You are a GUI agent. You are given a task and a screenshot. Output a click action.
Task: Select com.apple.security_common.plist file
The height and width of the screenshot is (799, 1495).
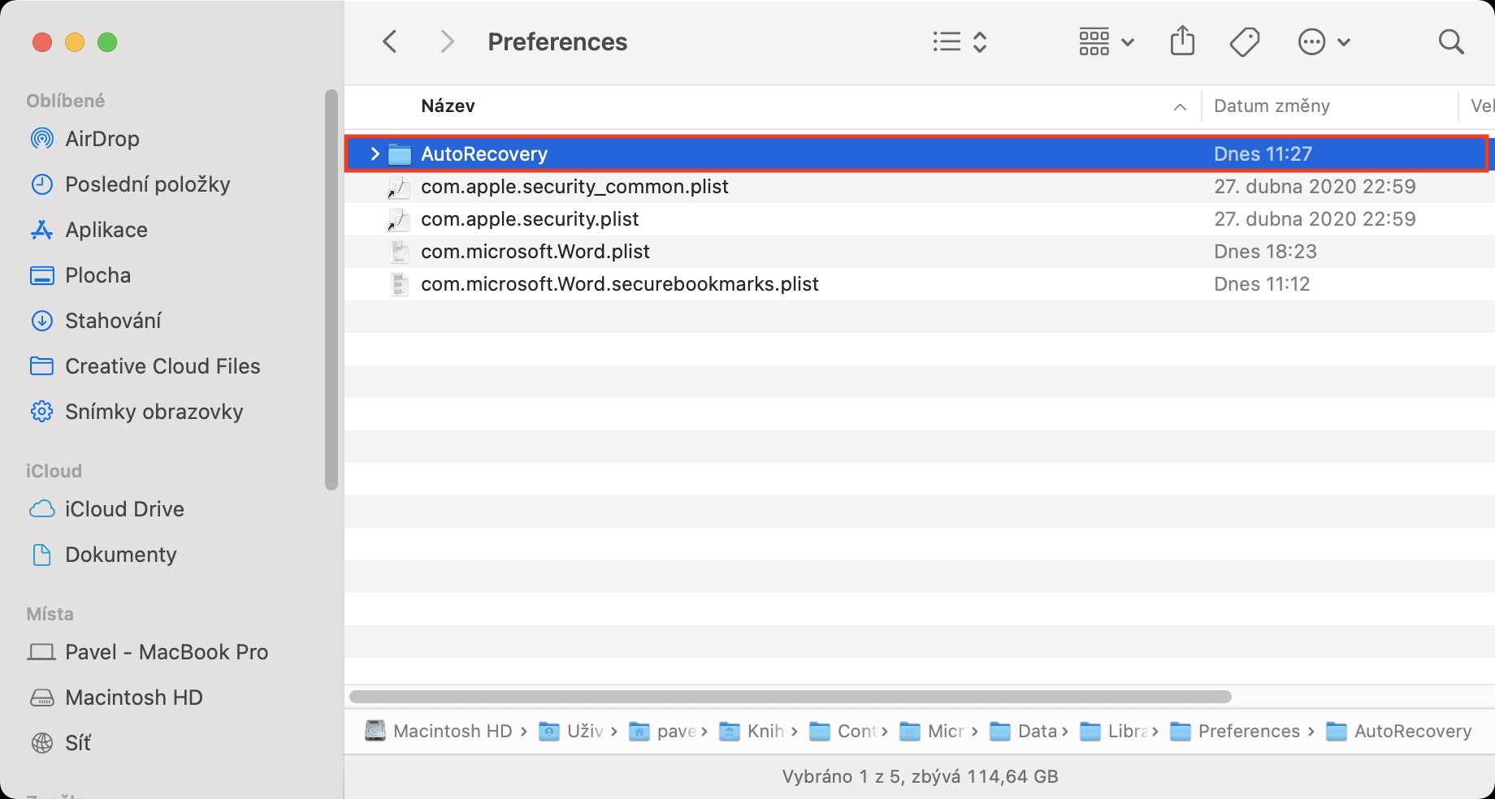pos(574,187)
